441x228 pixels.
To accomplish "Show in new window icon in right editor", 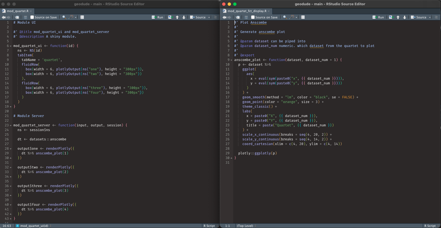I will pos(238,17).
